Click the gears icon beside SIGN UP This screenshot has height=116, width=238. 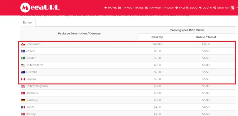215,8
